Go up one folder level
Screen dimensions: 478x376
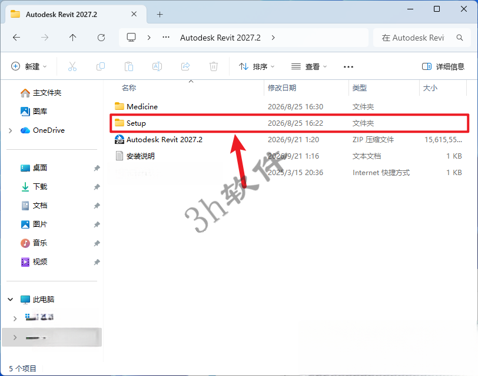tap(72, 38)
